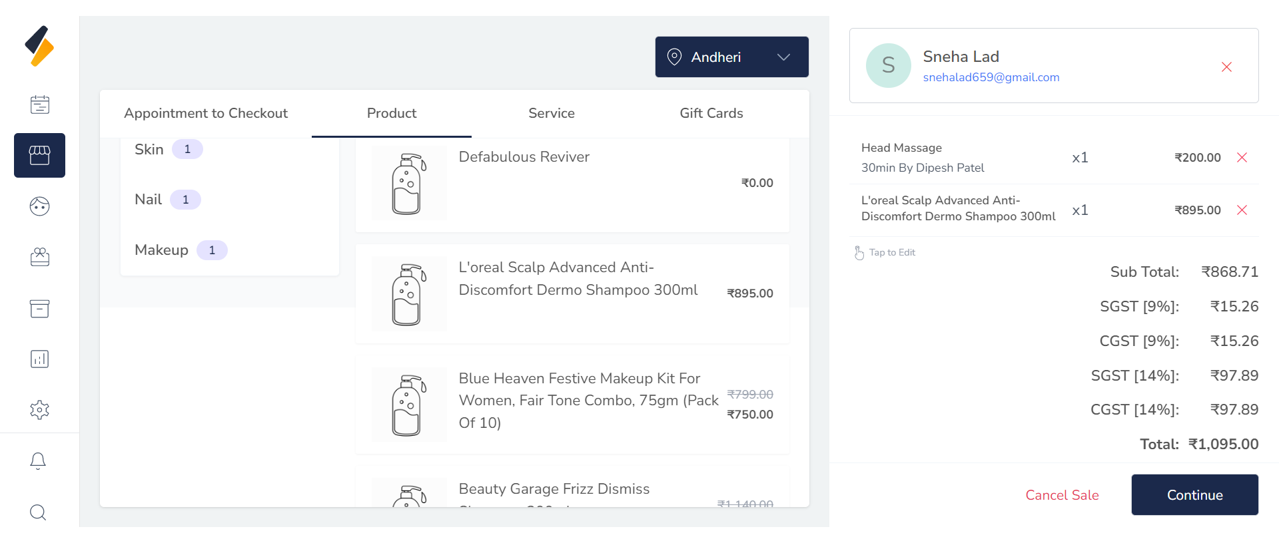Open the reports chart icon

click(x=39, y=359)
